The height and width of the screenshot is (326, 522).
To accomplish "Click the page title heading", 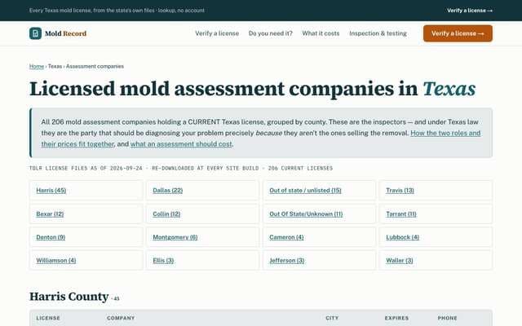I will click(252, 89).
